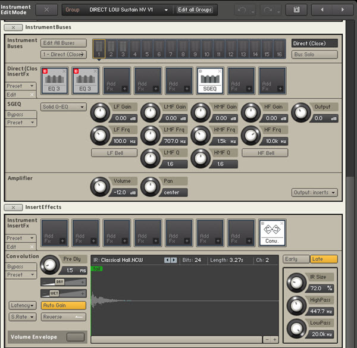The image size is (357, 348).
Task: Toggle Bus Solo
Action: tap(314, 54)
